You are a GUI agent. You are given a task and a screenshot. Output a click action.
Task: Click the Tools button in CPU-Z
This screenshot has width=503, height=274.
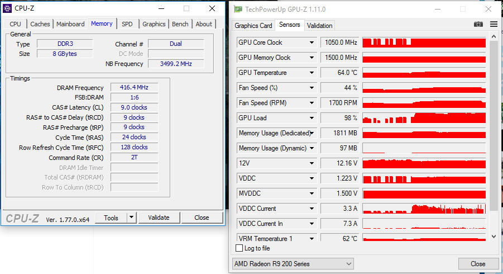click(111, 218)
